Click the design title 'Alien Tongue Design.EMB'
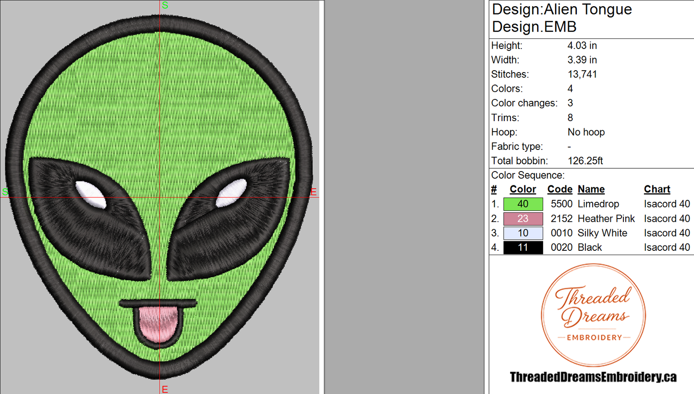The width and height of the screenshot is (694, 394). click(562, 18)
